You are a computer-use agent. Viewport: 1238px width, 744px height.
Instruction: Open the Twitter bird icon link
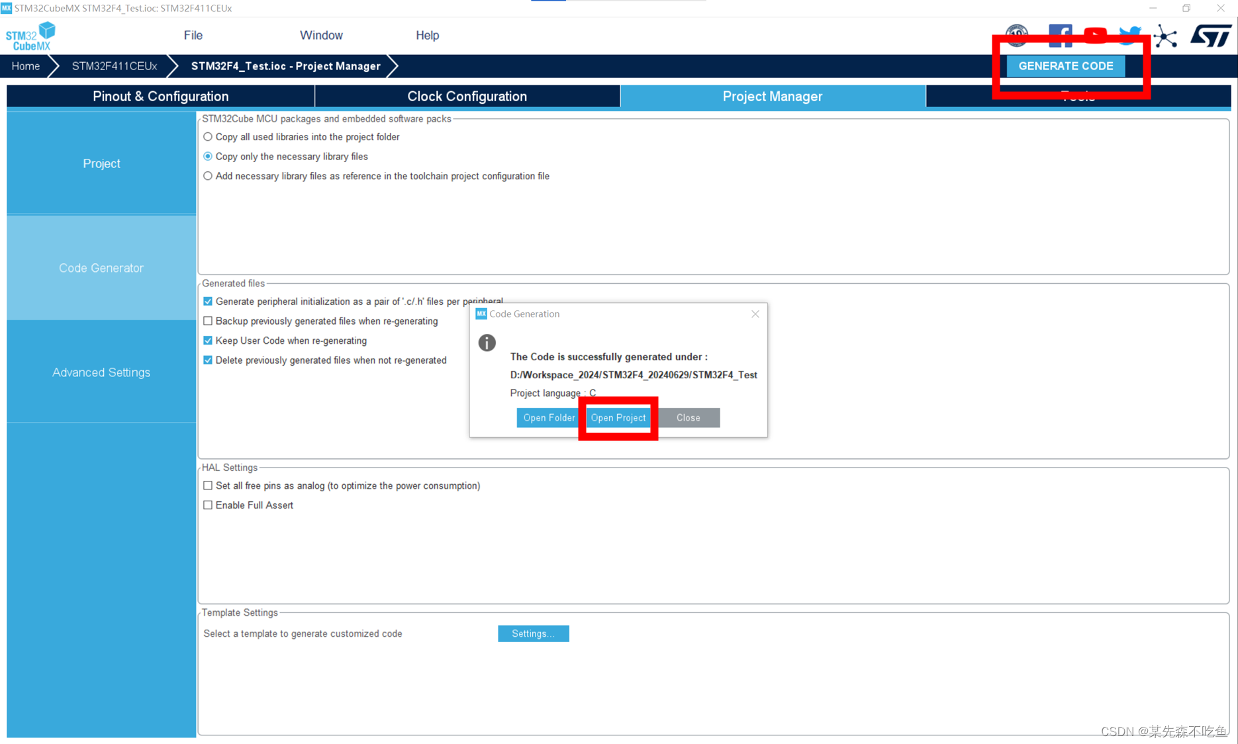coord(1130,35)
